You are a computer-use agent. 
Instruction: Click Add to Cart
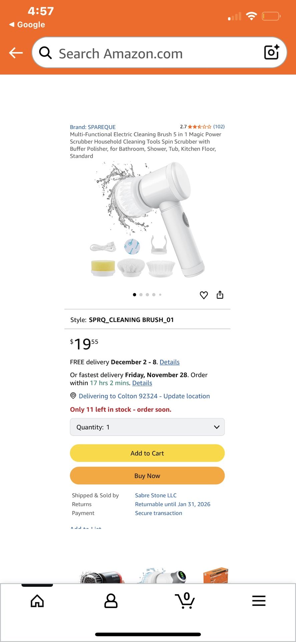click(x=147, y=453)
